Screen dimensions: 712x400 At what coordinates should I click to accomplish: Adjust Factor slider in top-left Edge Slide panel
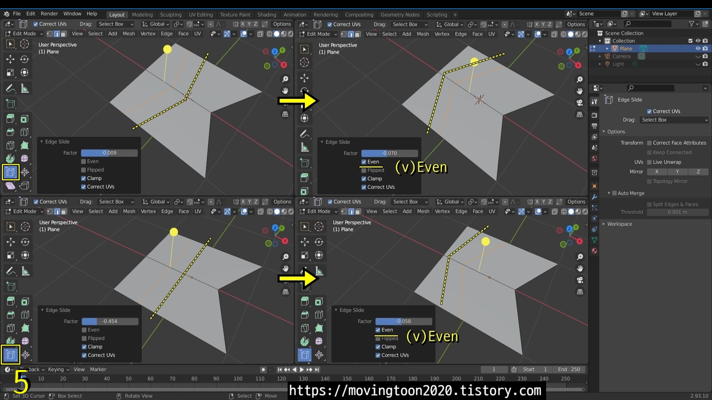109,153
